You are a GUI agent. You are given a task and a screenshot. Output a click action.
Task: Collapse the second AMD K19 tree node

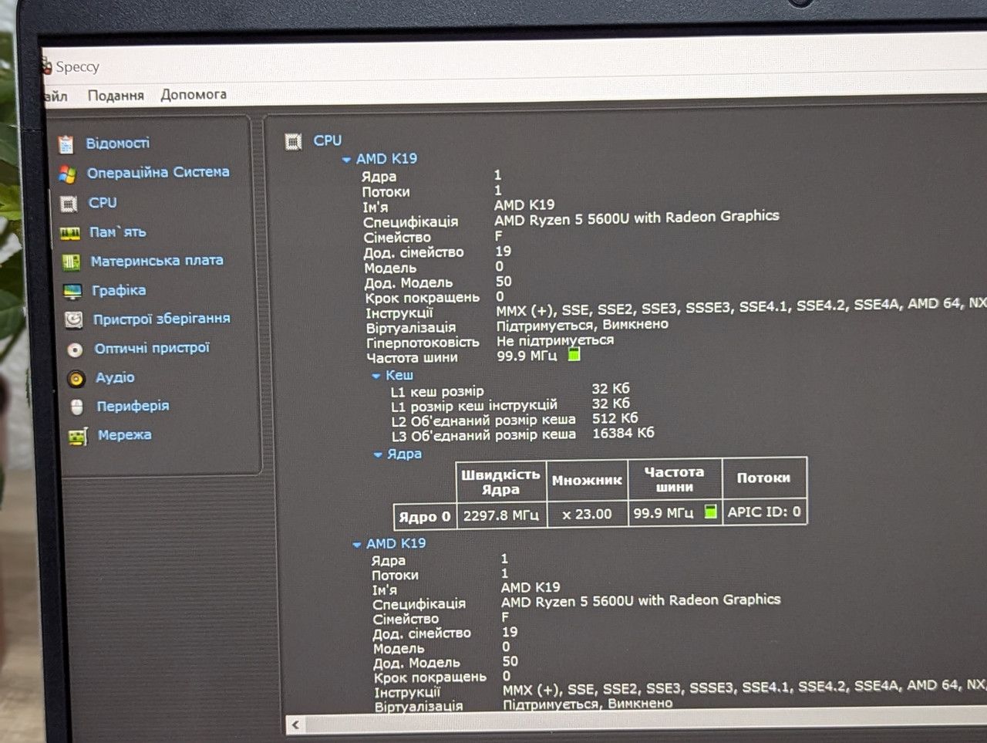(356, 545)
